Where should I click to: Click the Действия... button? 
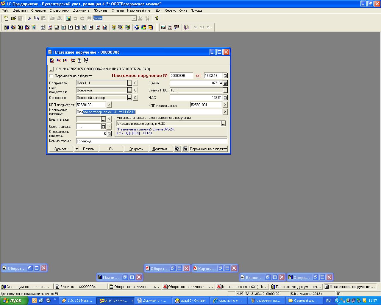(x=161, y=149)
